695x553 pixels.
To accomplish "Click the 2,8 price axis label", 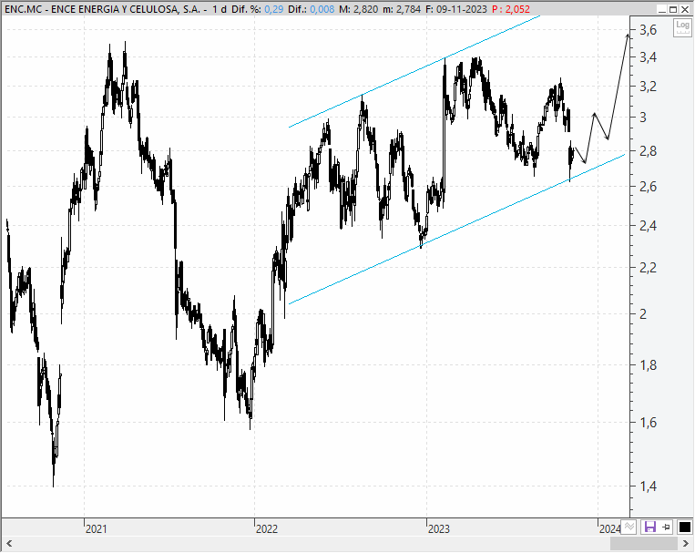I will point(648,151).
